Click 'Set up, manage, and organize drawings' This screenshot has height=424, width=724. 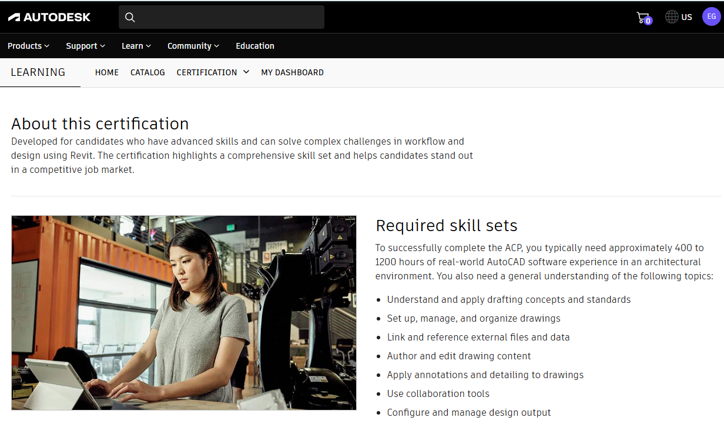click(474, 319)
